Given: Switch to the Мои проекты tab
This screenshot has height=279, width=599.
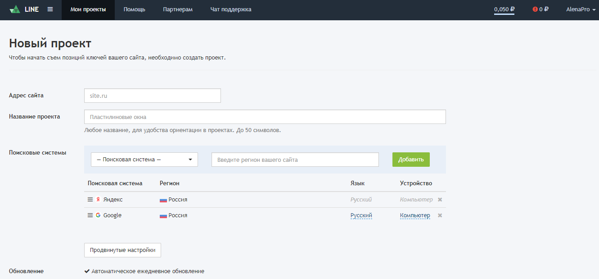Looking at the screenshot, I should (x=88, y=9).
